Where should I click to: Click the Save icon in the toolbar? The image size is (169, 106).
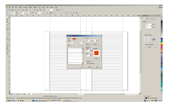[13, 10]
